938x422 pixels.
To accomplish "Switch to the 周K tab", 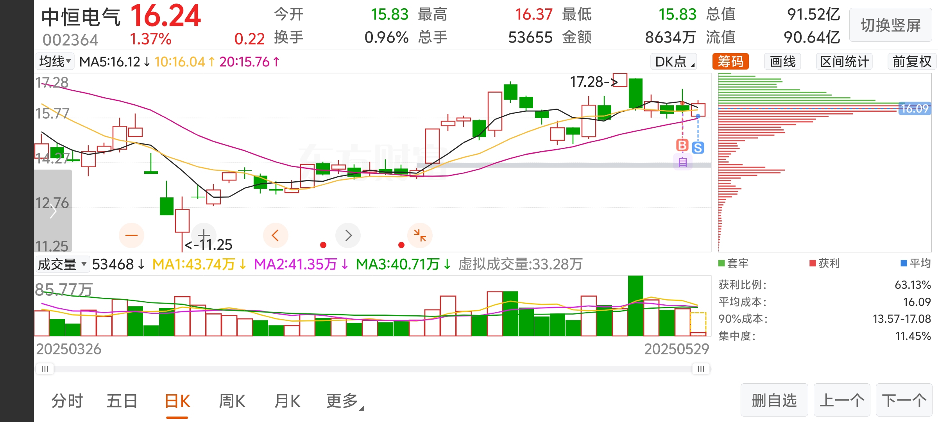I will coord(232,401).
